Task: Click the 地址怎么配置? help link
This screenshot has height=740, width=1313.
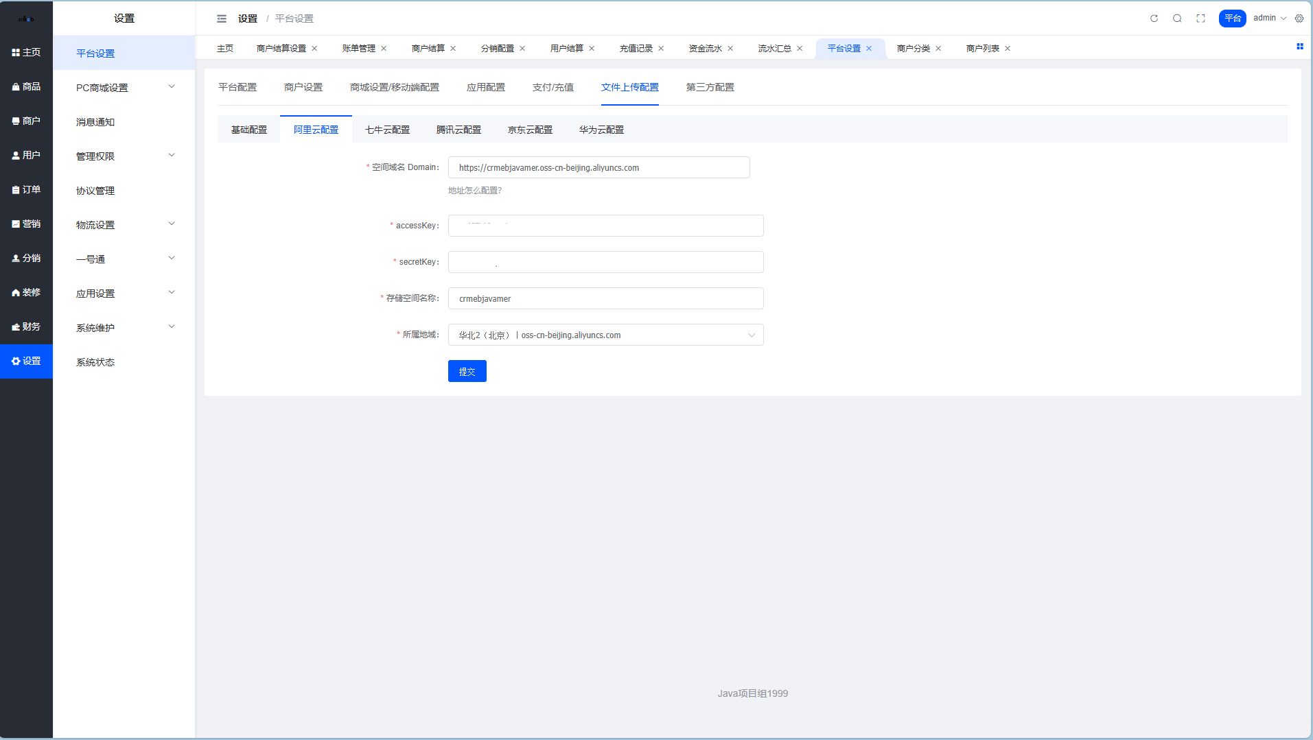Action: (x=475, y=191)
